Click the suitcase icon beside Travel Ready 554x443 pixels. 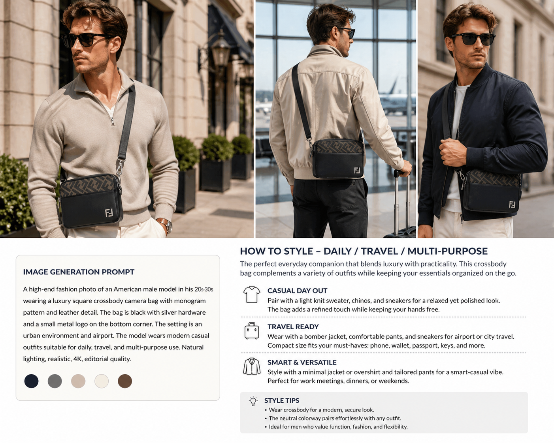(252, 330)
